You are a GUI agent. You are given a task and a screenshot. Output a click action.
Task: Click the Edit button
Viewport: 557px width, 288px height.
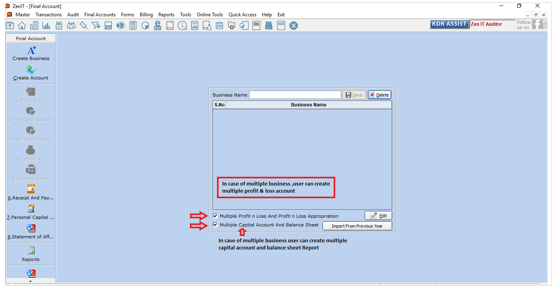point(378,216)
